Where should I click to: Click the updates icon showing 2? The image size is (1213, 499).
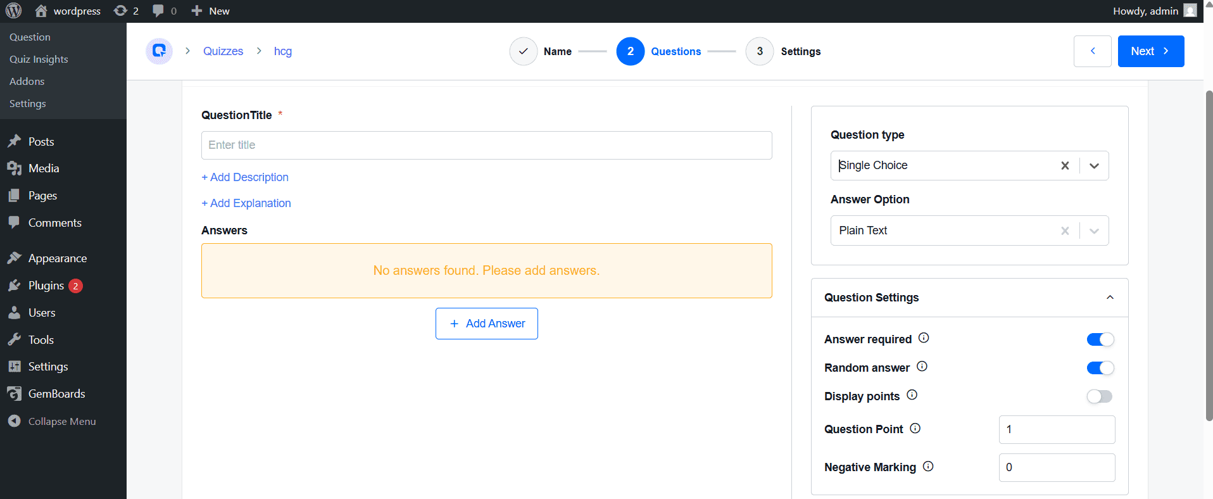click(x=120, y=11)
